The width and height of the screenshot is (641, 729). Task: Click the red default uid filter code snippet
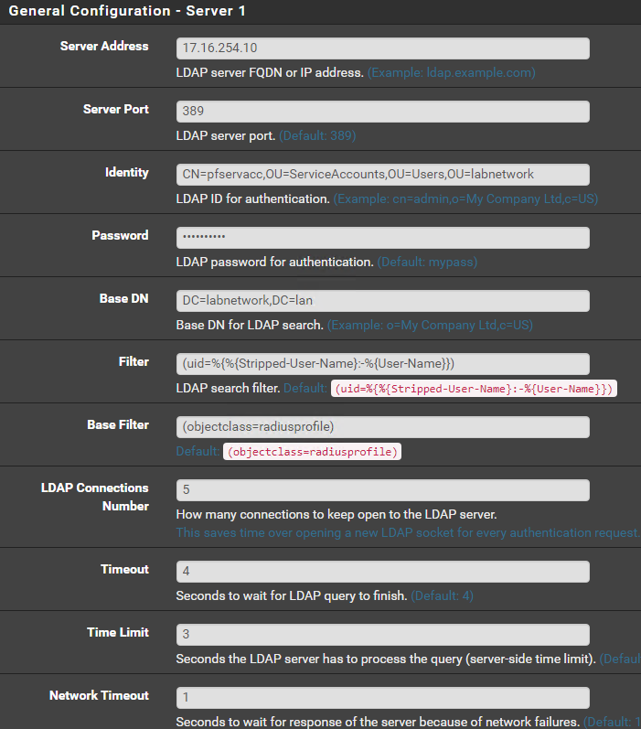[474, 389]
